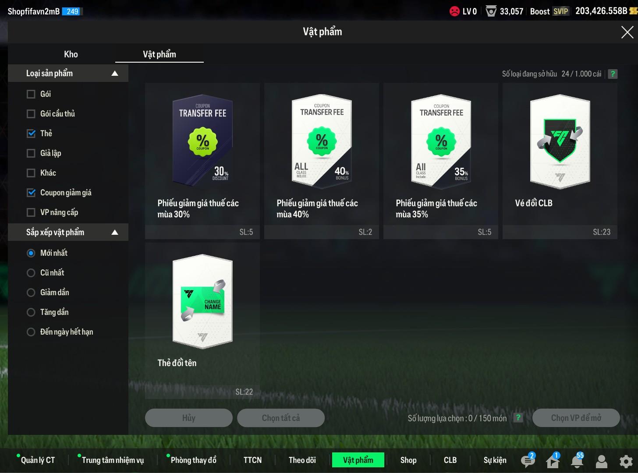This screenshot has width=638, height=473.
Task: Open the user profile icon
Action: (x=602, y=461)
